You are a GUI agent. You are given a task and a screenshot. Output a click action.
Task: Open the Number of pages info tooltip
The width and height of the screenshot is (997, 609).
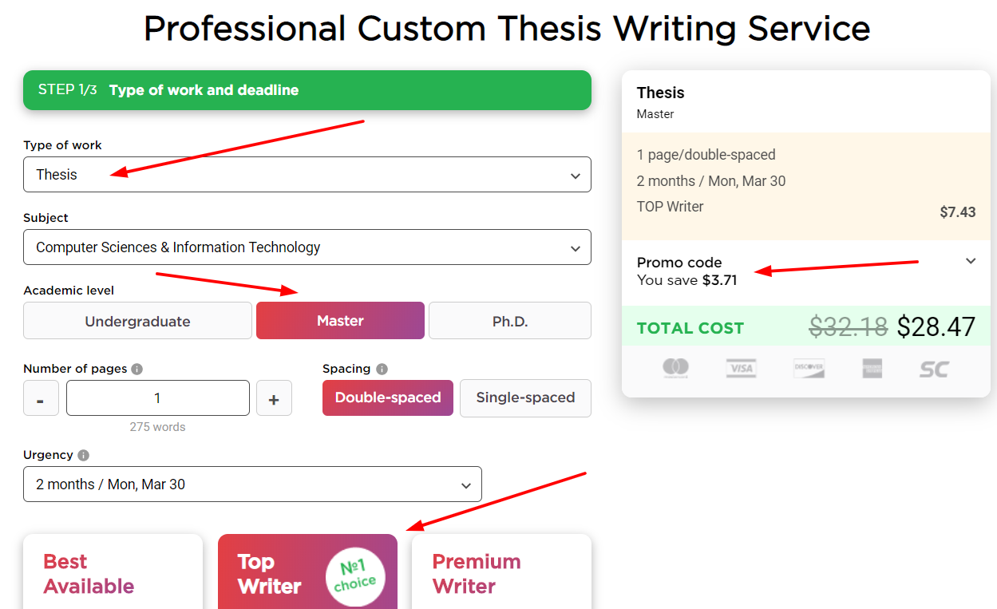[138, 369]
